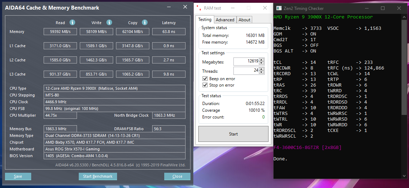Screen dimensions: 409x188
Task: Minimize the RAM test window
Action: pyautogui.click(x=233, y=8)
